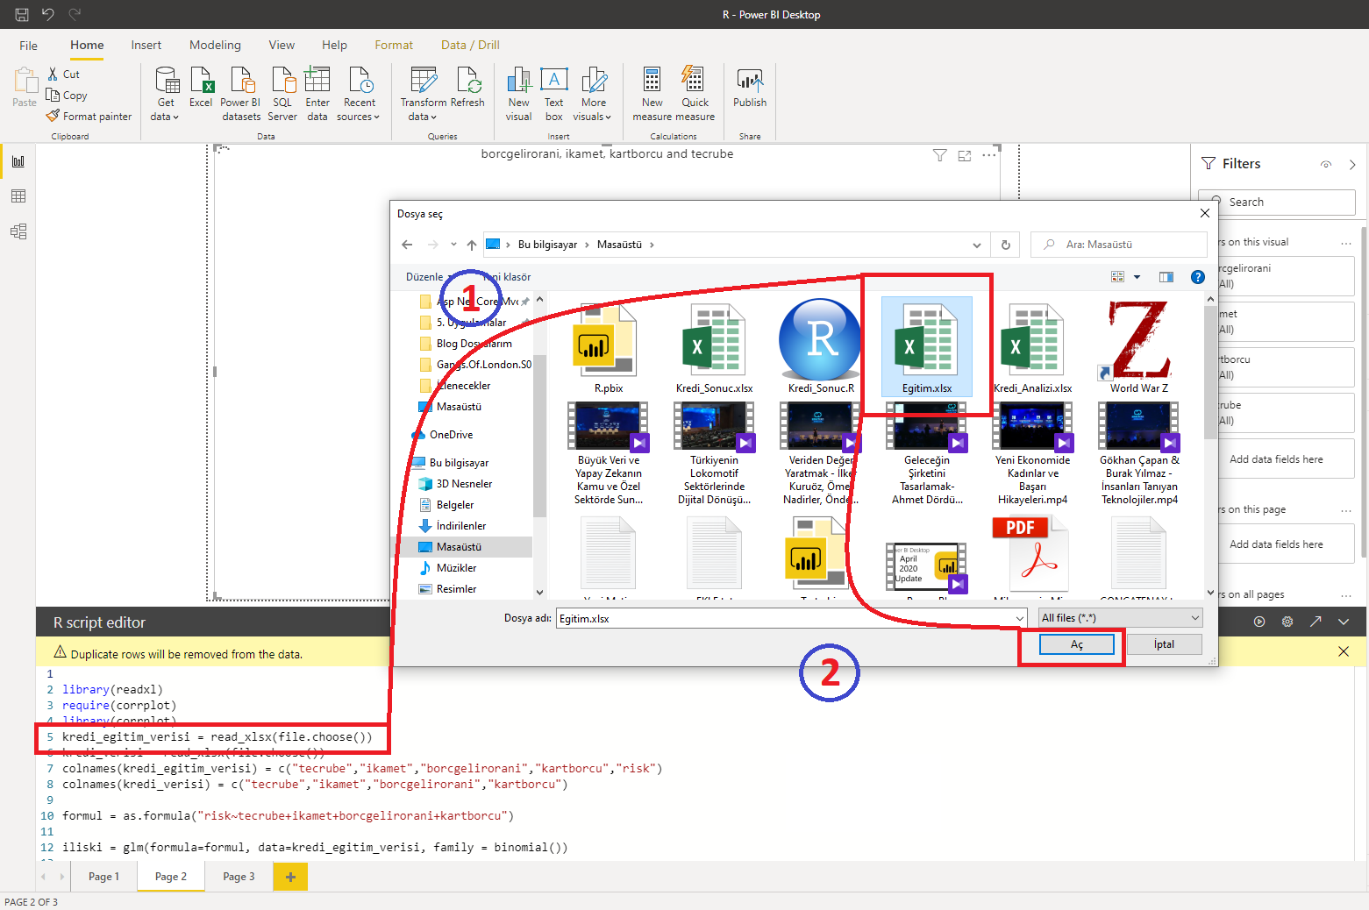Select the Kredi_Analizi.xlsx file

(1032, 348)
